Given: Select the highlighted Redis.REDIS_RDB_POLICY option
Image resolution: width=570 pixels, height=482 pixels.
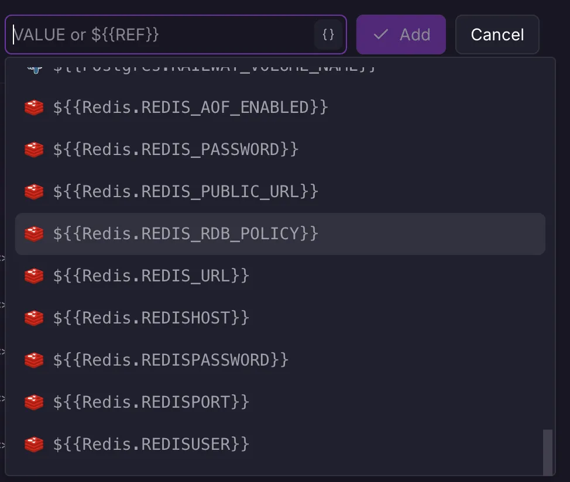Looking at the screenshot, I should [186, 234].
